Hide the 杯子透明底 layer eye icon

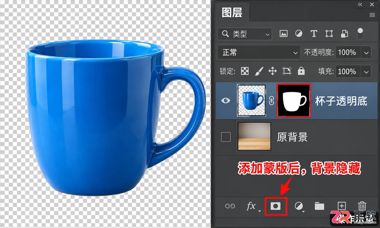[226, 101]
